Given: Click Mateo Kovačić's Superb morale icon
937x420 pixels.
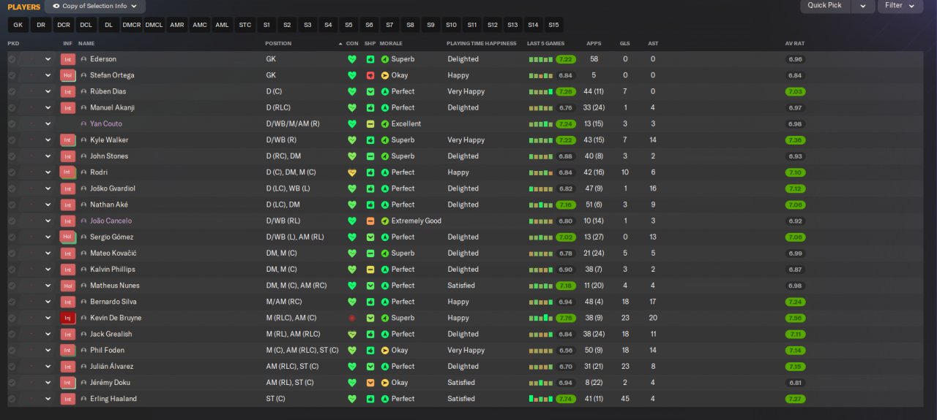Looking at the screenshot, I should [385, 253].
